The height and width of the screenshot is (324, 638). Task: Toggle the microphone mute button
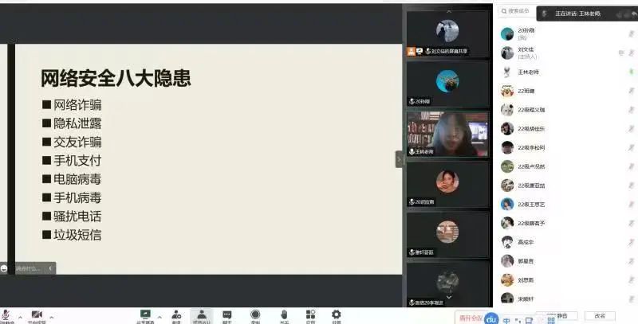pos(6,315)
